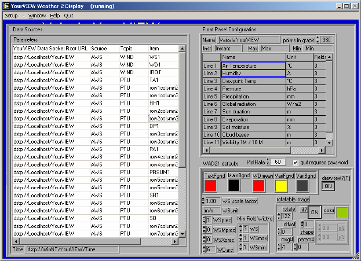Select the W/m2 unit cell
The image size is (361, 261).
coord(300,104)
